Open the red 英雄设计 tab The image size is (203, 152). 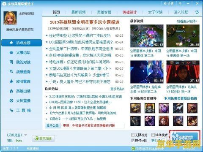pos(129,12)
